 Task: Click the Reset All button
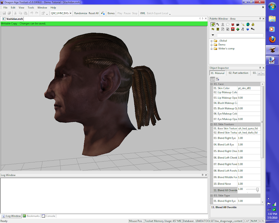point(93,13)
